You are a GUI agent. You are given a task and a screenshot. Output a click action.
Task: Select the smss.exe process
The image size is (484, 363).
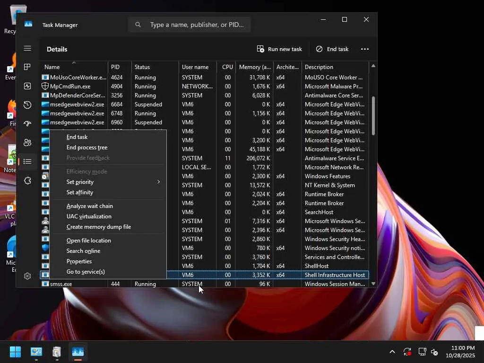[204, 284]
